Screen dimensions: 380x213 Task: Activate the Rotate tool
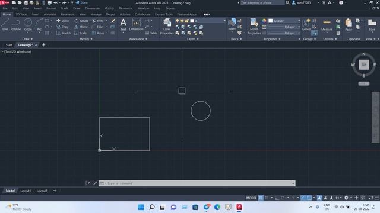(x=81, y=21)
